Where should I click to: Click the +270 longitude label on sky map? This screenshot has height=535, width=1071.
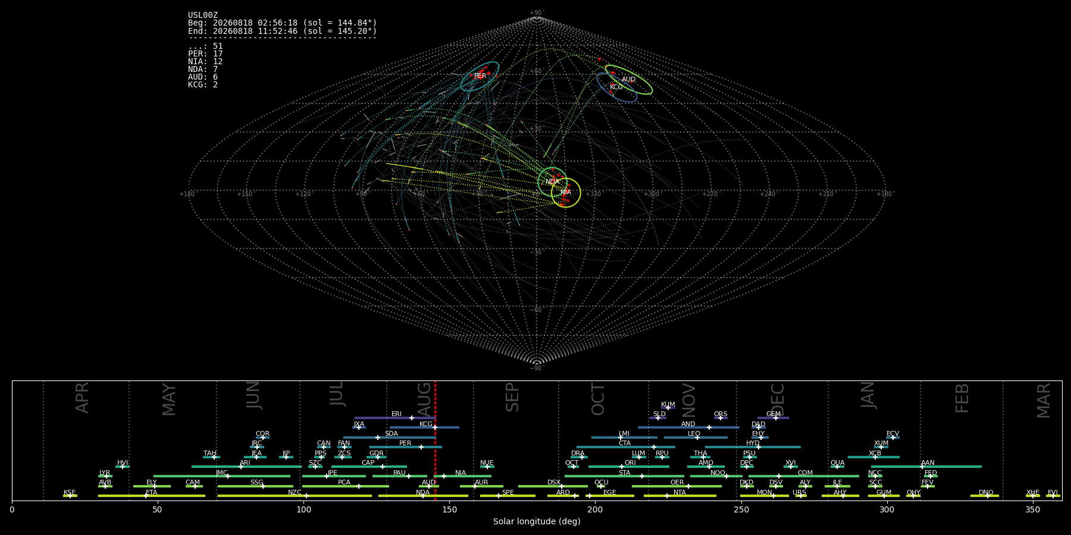pyautogui.click(x=710, y=194)
